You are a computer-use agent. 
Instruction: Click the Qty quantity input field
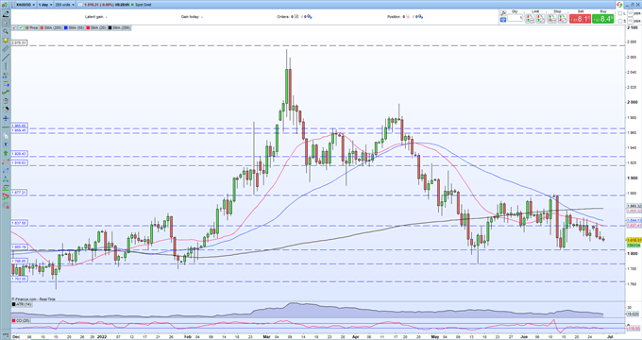pyautogui.click(x=515, y=18)
